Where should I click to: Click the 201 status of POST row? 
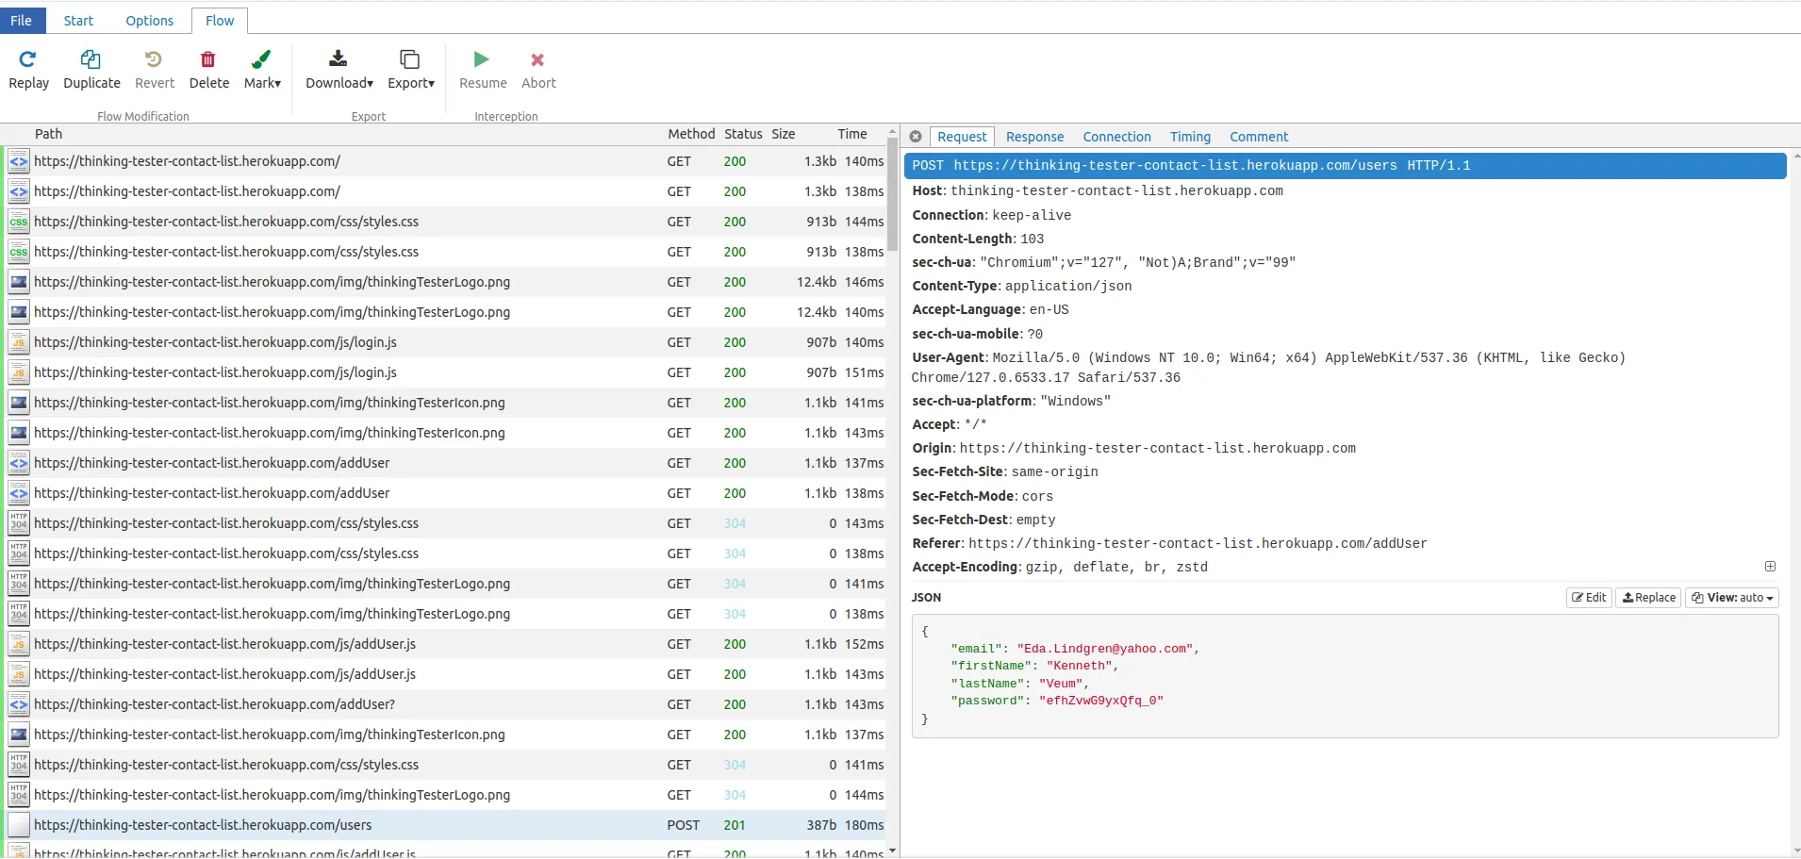(x=735, y=825)
